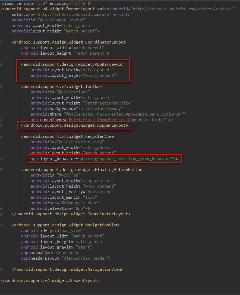Screen dimensions: 240x295
Task: Click the RecyclerView opening tag
Action: (67, 136)
